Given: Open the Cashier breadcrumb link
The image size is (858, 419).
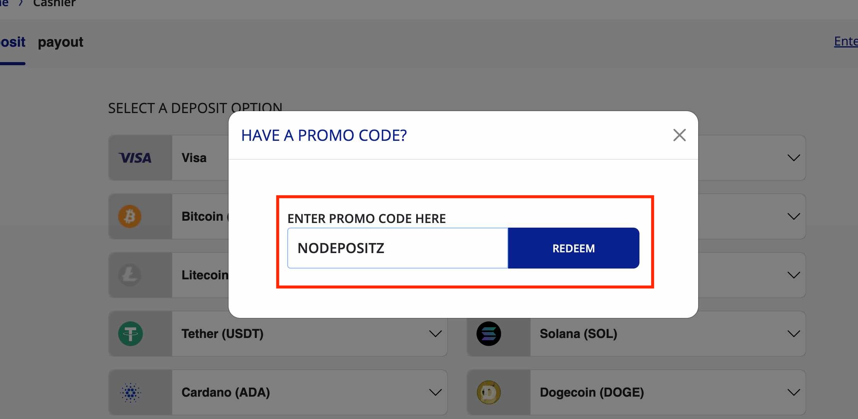Looking at the screenshot, I should click(54, 3).
